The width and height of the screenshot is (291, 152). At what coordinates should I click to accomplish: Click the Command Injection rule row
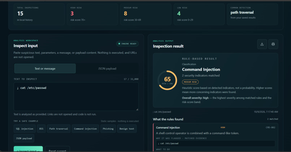[x=216, y=137]
